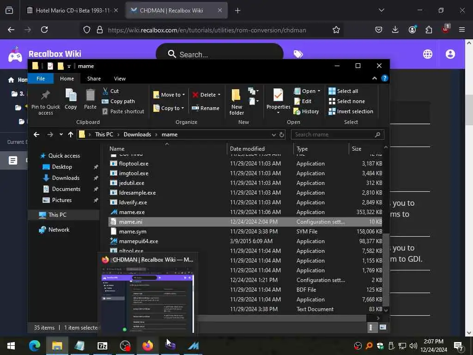Image resolution: width=473 pixels, height=355 pixels.
Task: Open Recalbox Wiki account icon
Action: (450, 54)
